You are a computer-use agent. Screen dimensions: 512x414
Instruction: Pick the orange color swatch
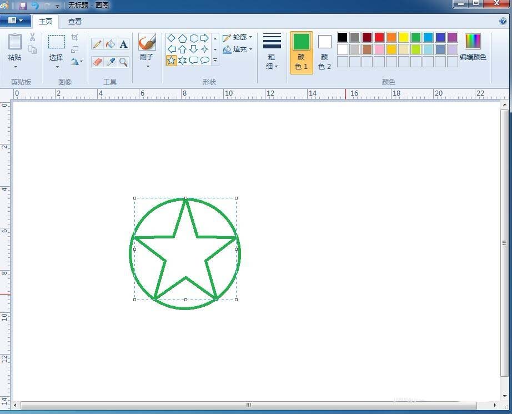point(391,37)
